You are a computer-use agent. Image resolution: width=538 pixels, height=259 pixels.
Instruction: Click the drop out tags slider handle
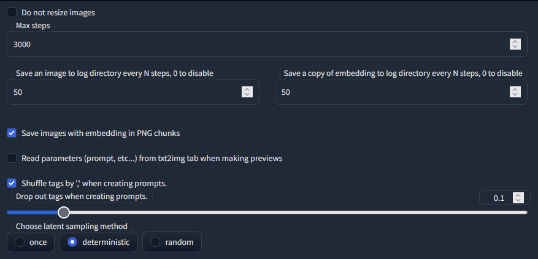tap(63, 212)
